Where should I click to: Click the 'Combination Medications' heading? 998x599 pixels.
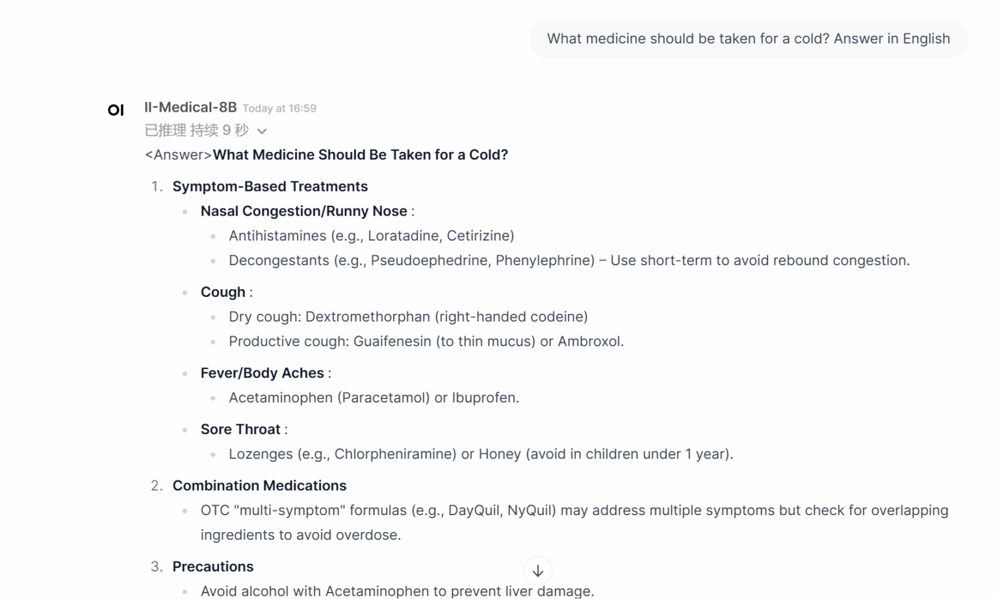point(259,486)
